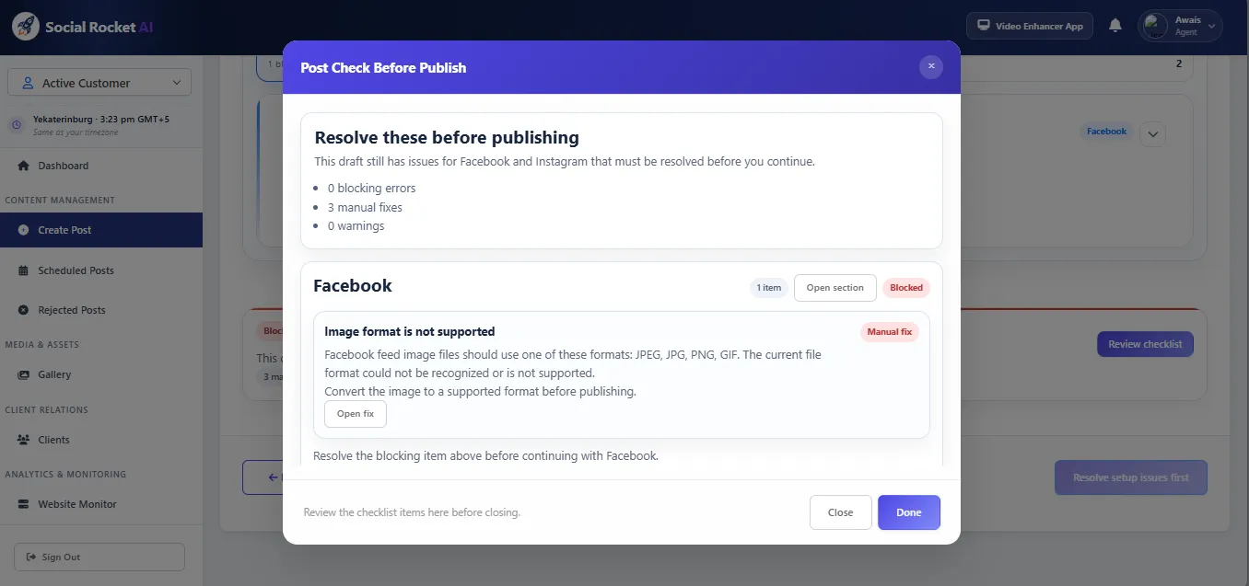Click the Awais user avatar
This screenshot has width=1249, height=586.
point(1155,26)
